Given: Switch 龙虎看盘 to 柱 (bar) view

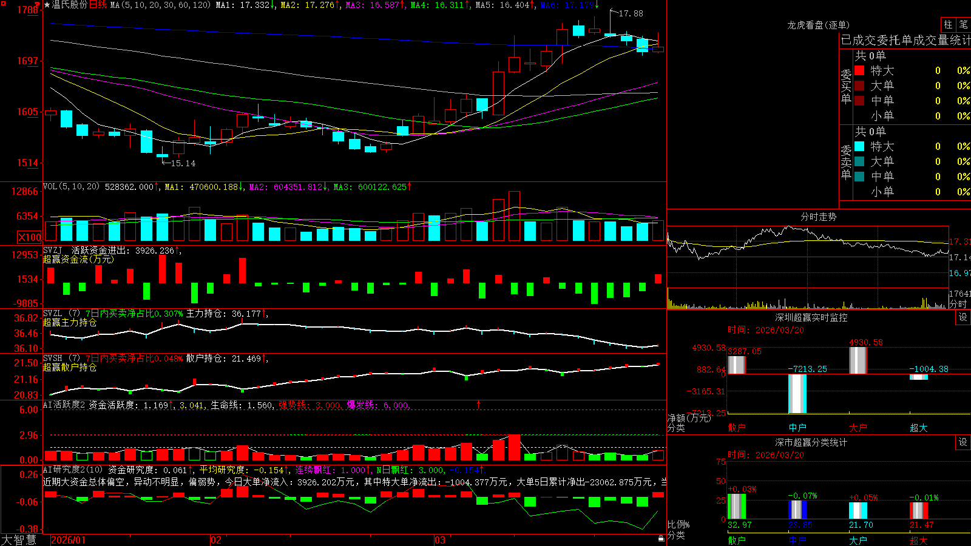Looking at the screenshot, I should coord(948,24).
